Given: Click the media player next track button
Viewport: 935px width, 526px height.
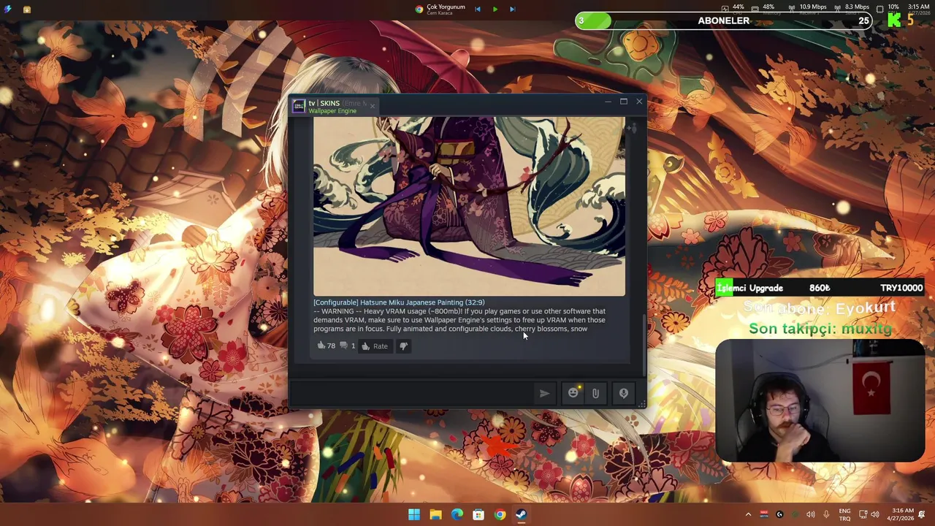Looking at the screenshot, I should (512, 9).
